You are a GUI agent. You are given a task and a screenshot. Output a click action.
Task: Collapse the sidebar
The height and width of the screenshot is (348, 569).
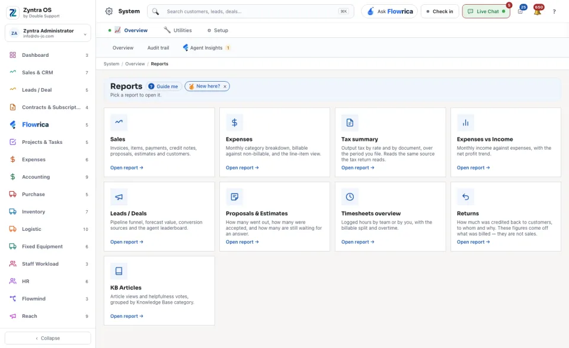pos(48,338)
